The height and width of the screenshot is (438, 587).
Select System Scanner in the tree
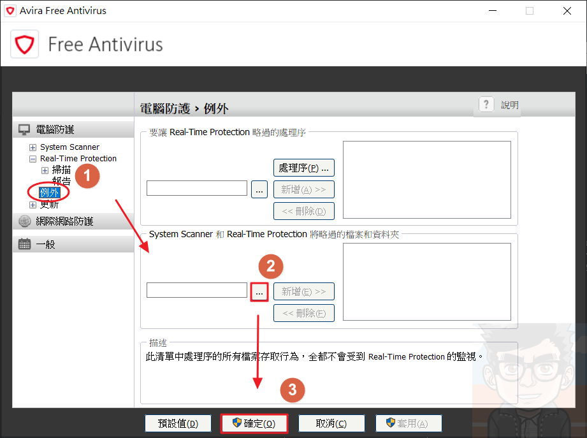(69, 147)
